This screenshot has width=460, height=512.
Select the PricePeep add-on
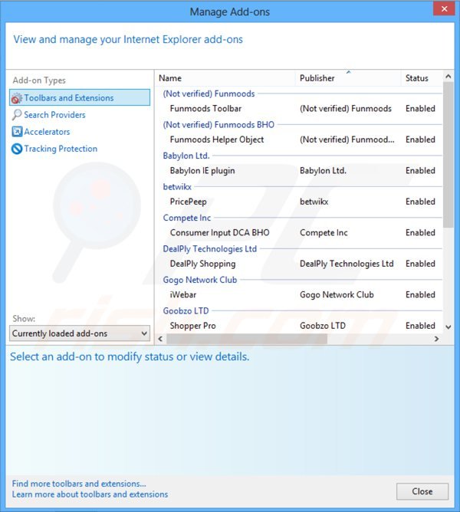click(x=299, y=202)
